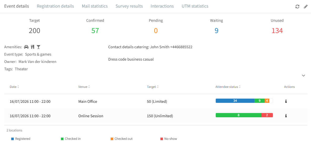Sort by Venue column arrows
The width and height of the screenshot is (311, 144).
(x=89, y=87)
